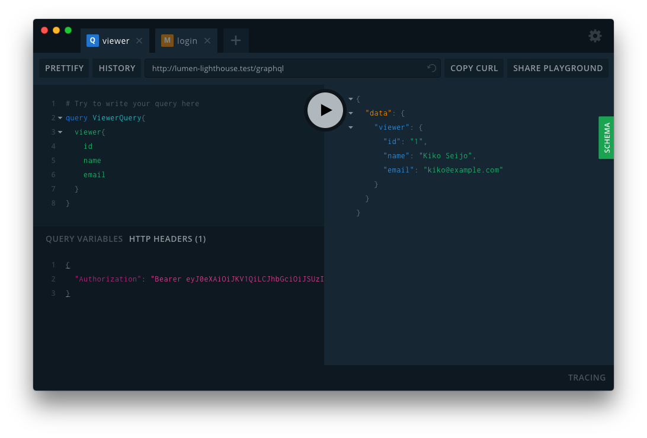Switch to Query Variables tab
The width and height of the screenshot is (647, 438).
[x=84, y=239]
